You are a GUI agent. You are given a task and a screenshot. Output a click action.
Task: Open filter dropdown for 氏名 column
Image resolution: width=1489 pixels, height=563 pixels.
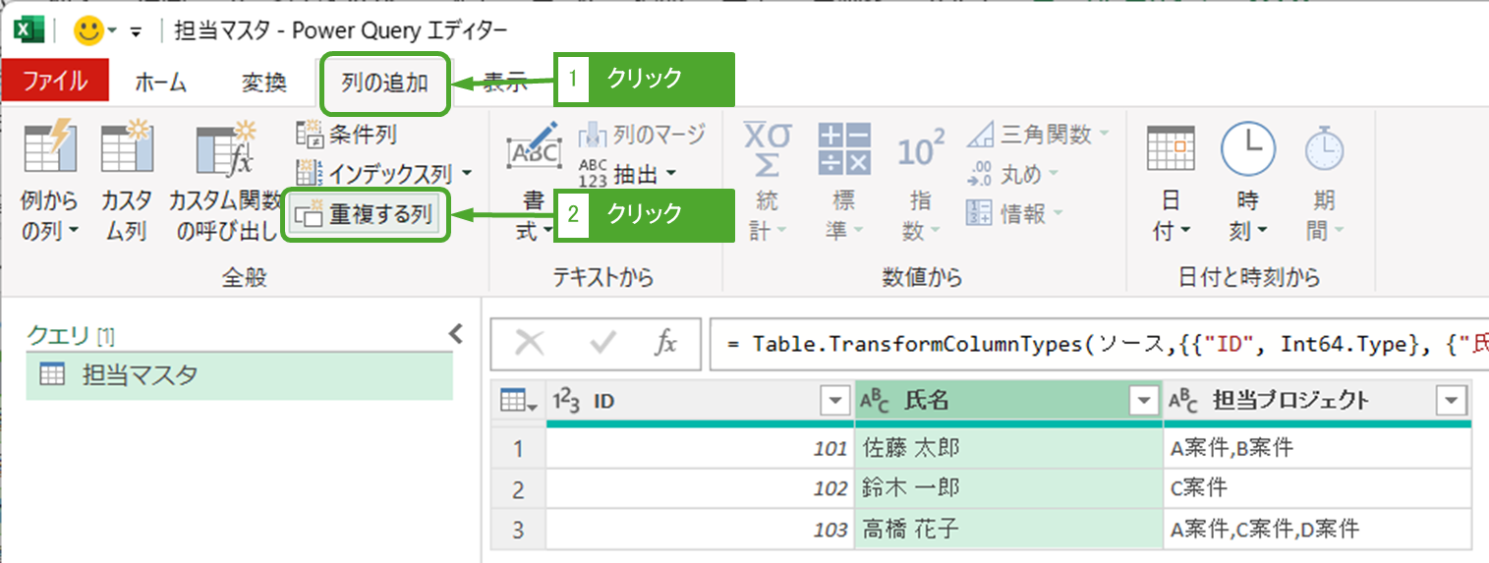(x=1143, y=401)
